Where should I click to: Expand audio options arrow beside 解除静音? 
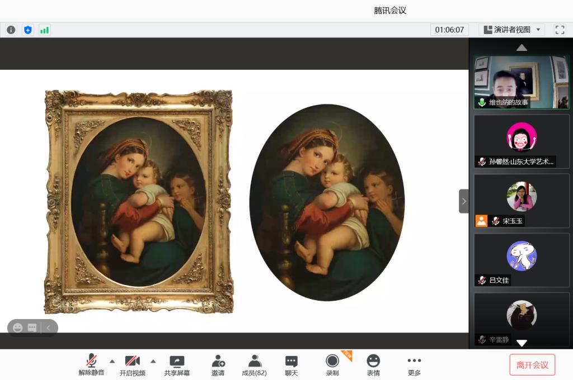tap(112, 362)
